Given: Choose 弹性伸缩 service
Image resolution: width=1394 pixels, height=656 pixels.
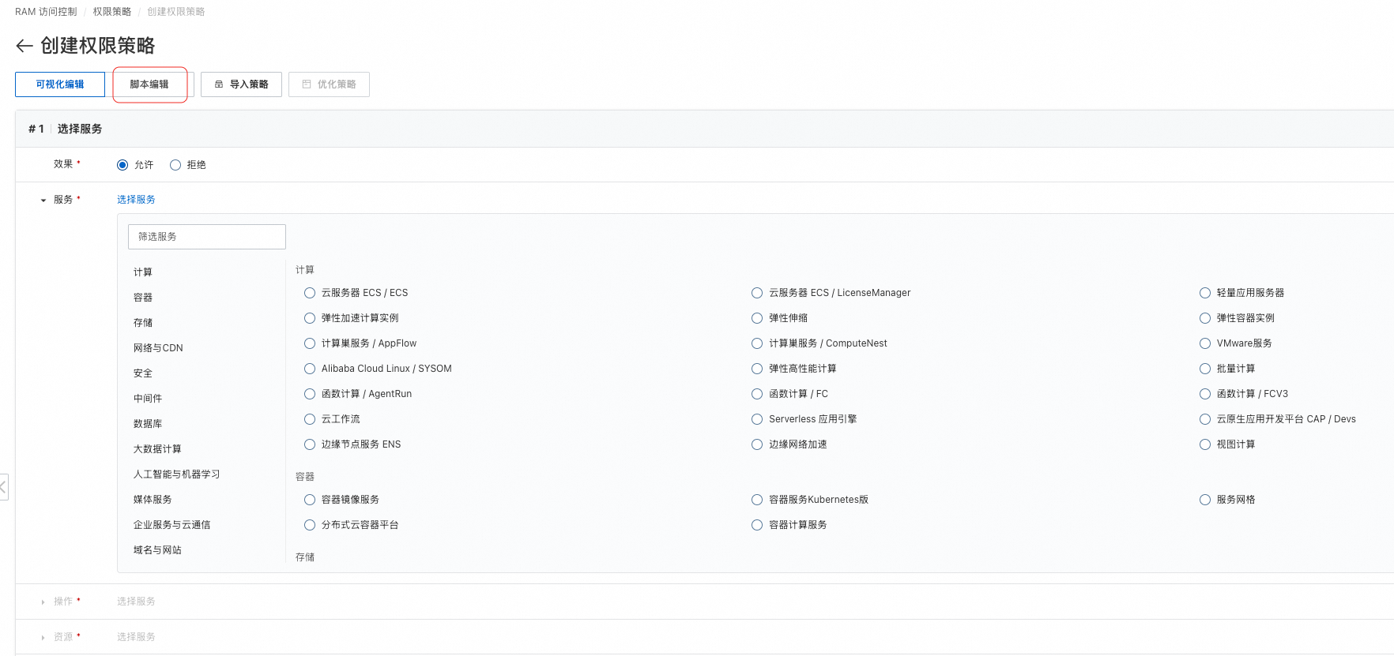Looking at the screenshot, I should pos(757,318).
